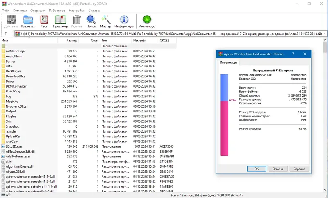The width and height of the screenshot is (328, 198).
Task: Open the Информация (Info) tool
Action: (124, 22)
